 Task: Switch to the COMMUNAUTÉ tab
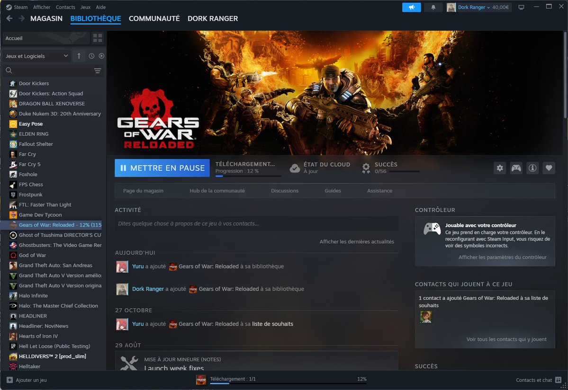coord(154,18)
